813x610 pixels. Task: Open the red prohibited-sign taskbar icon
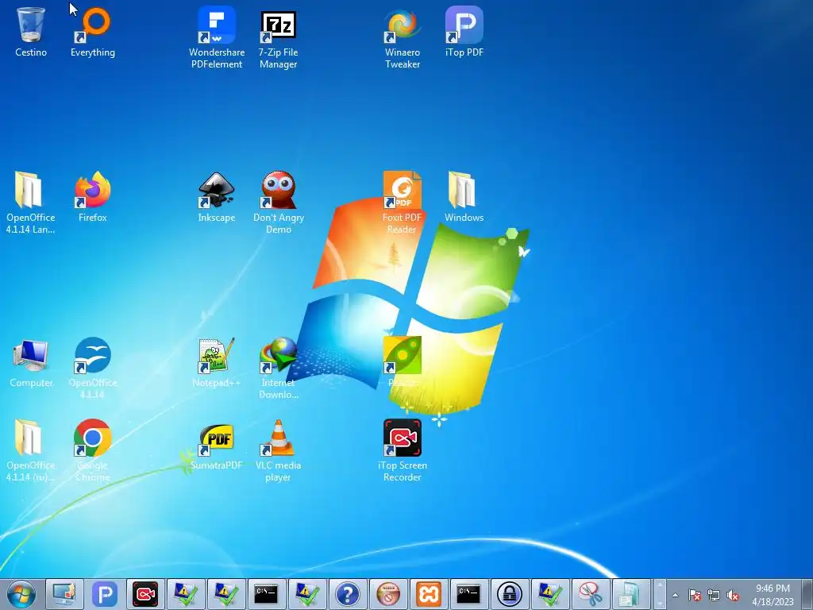pyautogui.click(x=388, y=594)
